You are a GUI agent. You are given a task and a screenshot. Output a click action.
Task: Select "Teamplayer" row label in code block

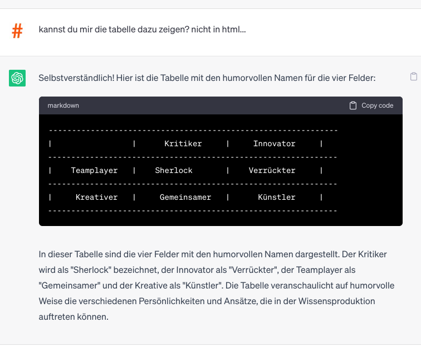coord(94,170)
